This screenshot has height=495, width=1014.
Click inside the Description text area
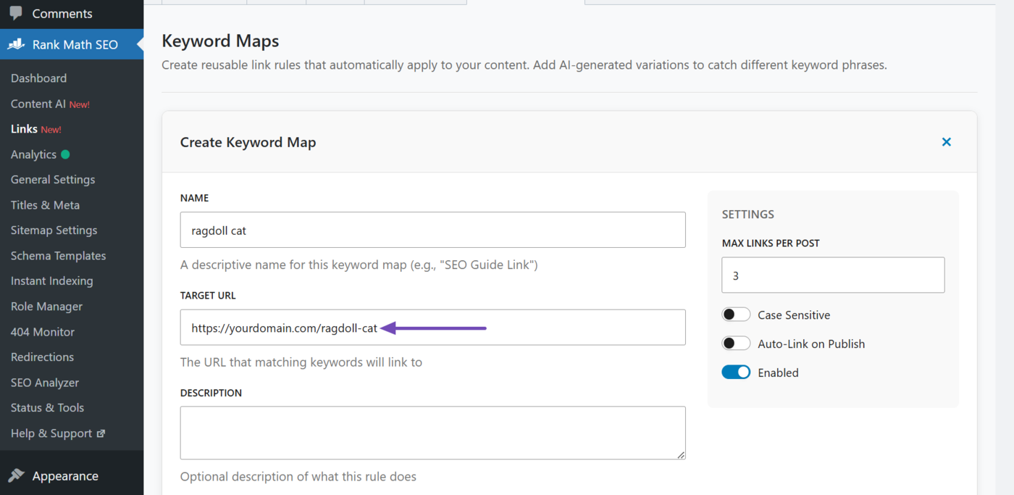[x=432, y=432]
